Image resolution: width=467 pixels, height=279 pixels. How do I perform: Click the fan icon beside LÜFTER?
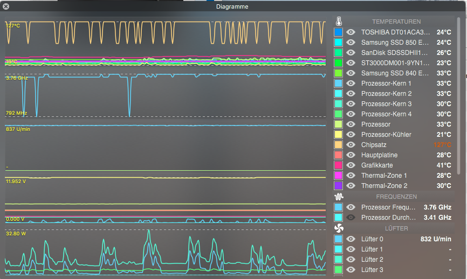[339, 228]
